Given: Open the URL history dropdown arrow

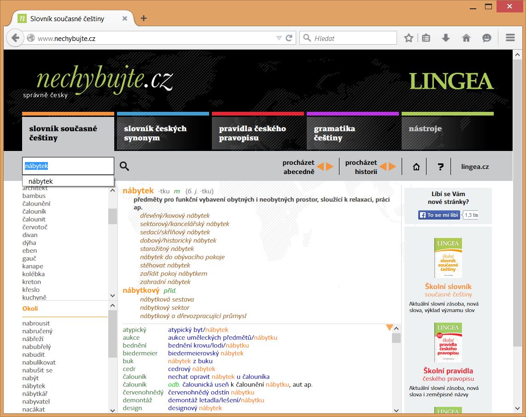Looking at the screenshot, I should pyautogui.click(x=279, y=38).
